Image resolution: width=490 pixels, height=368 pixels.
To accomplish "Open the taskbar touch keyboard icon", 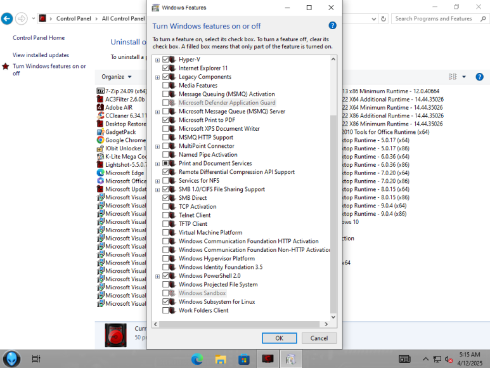I will click(404, 359).
